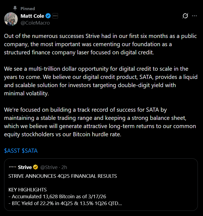The width and height of the screenshot is (203, 216).
Task: Expand truncated BTC Yield line in quoted post
Action: click(x=66, y=203)
